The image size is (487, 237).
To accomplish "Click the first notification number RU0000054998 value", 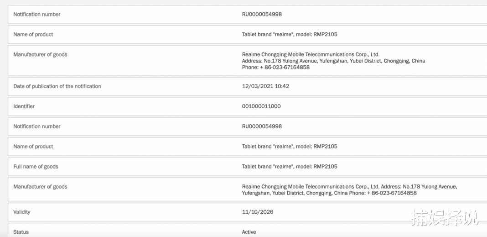I will click(262, 14).
